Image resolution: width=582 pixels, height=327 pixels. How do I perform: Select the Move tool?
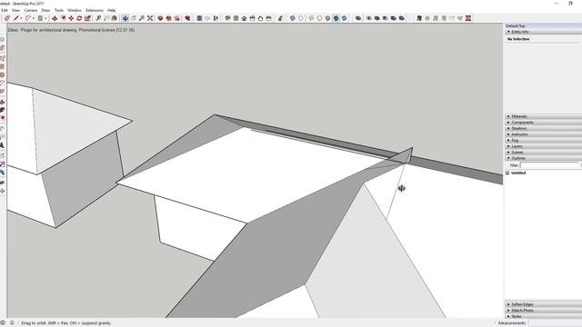coord(71,18)
